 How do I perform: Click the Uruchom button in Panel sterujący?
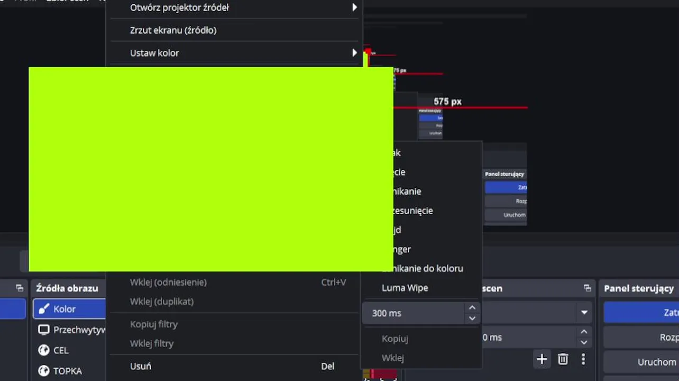coord(641,362)
